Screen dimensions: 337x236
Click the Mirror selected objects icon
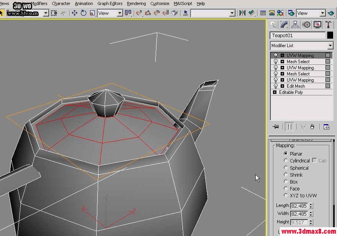pyautogui.click(x=242, y=13)
